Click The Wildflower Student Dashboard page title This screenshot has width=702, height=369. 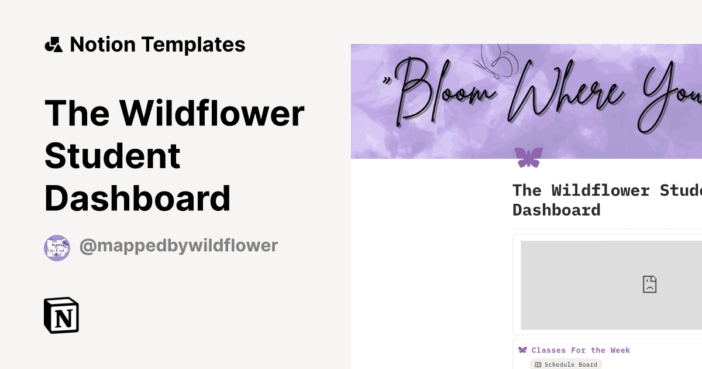(x=175, y=155)
